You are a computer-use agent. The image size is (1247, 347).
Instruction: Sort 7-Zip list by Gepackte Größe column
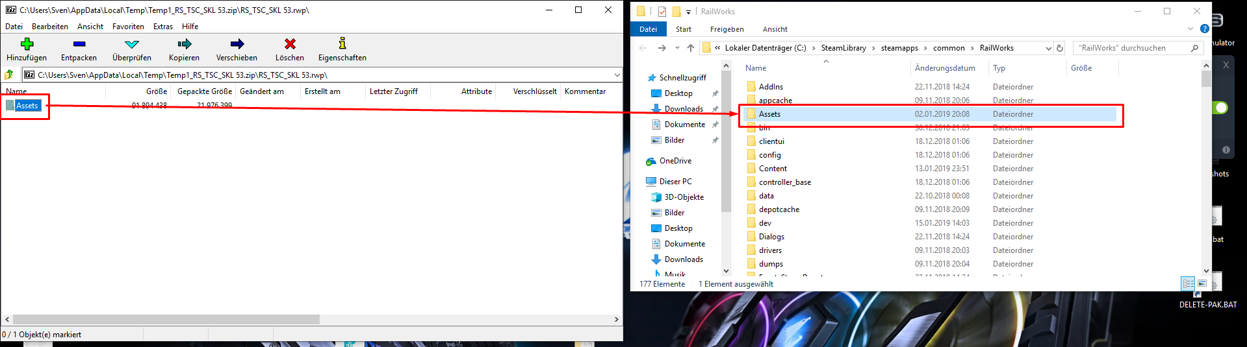click(x=205, y=91)
